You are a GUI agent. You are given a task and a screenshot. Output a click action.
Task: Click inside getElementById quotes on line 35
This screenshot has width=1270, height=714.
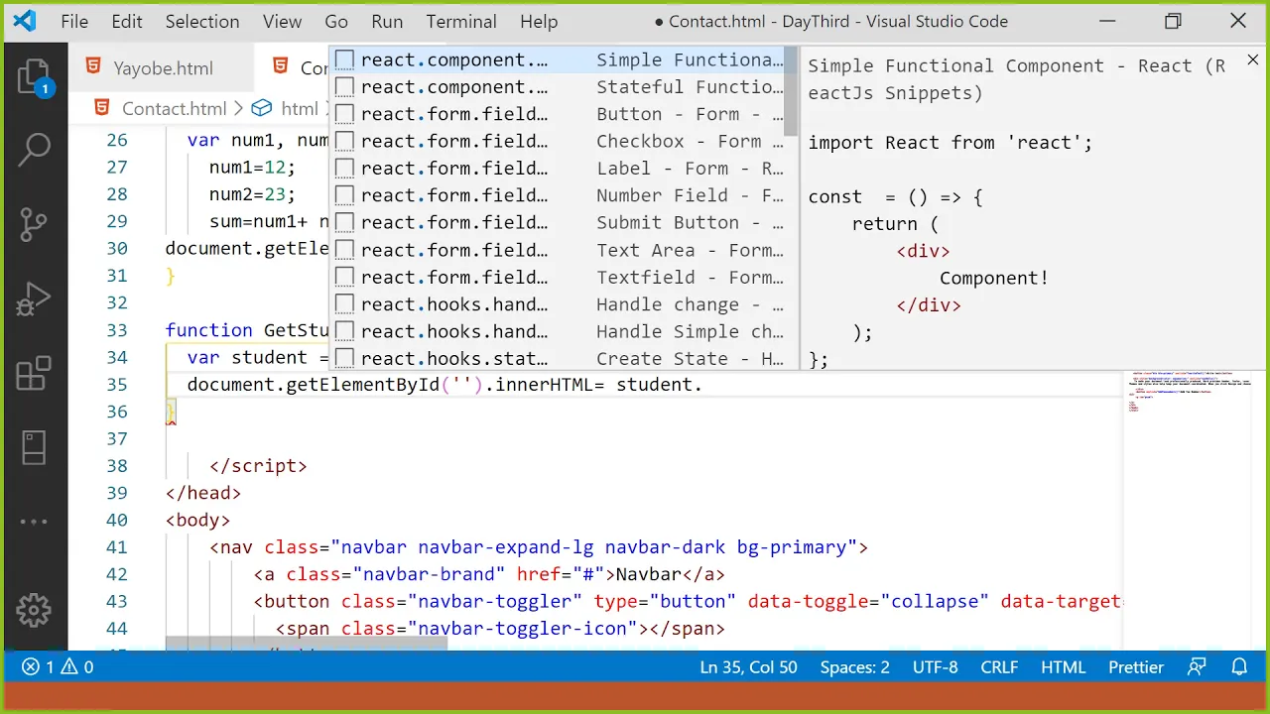click(x=461, y=385)
